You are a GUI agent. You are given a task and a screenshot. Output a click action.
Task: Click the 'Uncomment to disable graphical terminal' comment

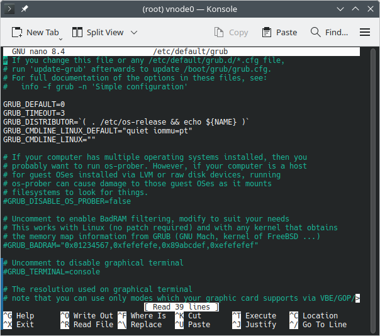tap(93, 263)
